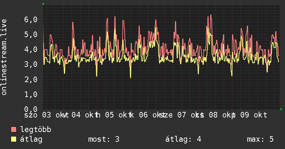The width and height of the screenshot is (285, 149).
Task: Click the 'átlag: 4' average value
Action: pyautogui.click(x=183, y=139)
